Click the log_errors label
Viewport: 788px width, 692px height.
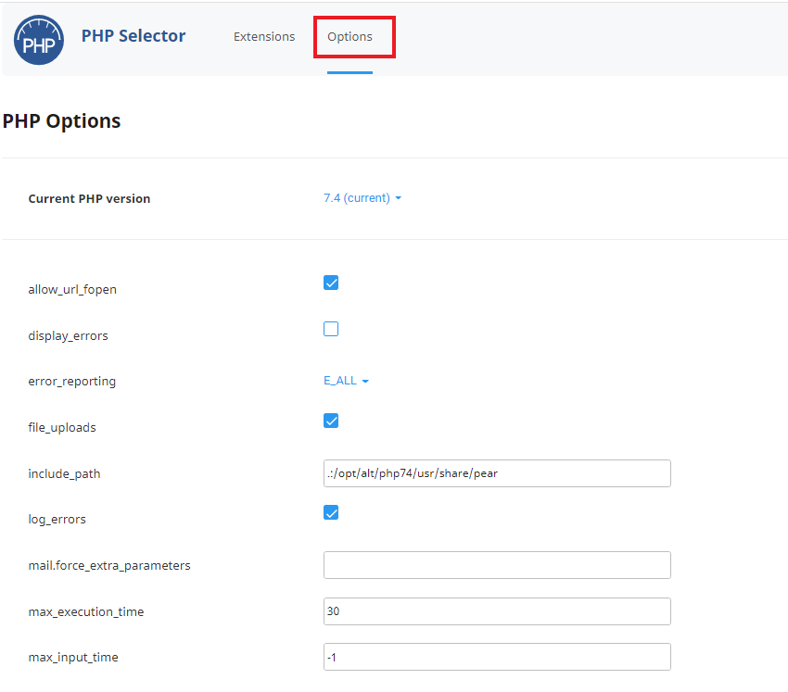(x=57, y=520)
